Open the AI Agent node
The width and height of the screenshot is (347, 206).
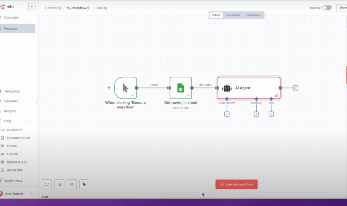pyautogui.click(x=249, y=88)
